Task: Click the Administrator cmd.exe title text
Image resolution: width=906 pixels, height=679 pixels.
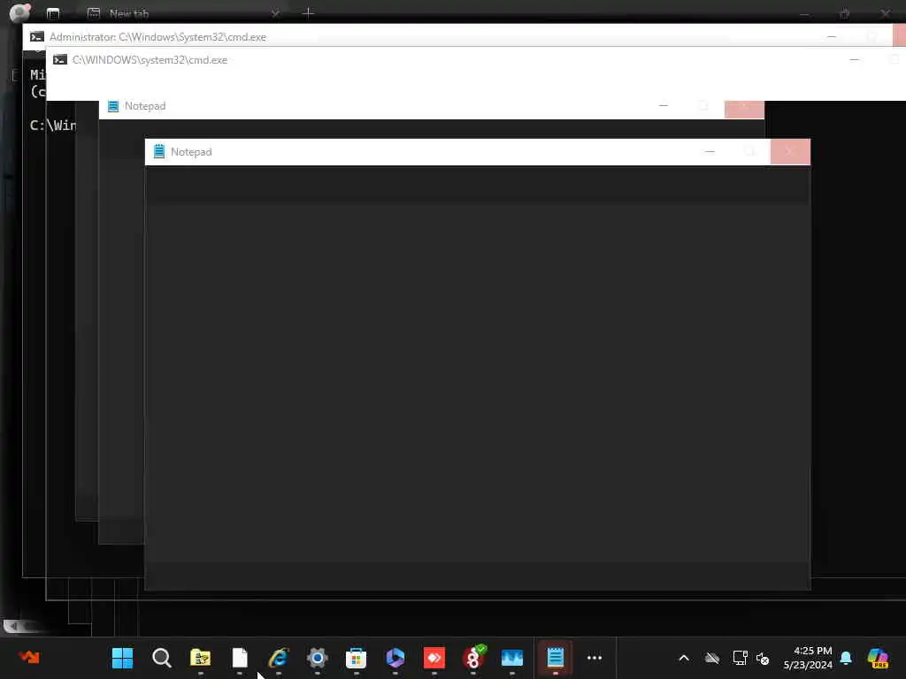Action: [157, 37]
